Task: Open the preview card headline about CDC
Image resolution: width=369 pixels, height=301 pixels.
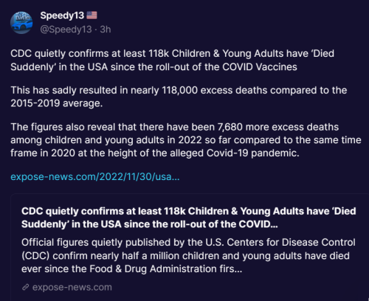Action: 189,218
